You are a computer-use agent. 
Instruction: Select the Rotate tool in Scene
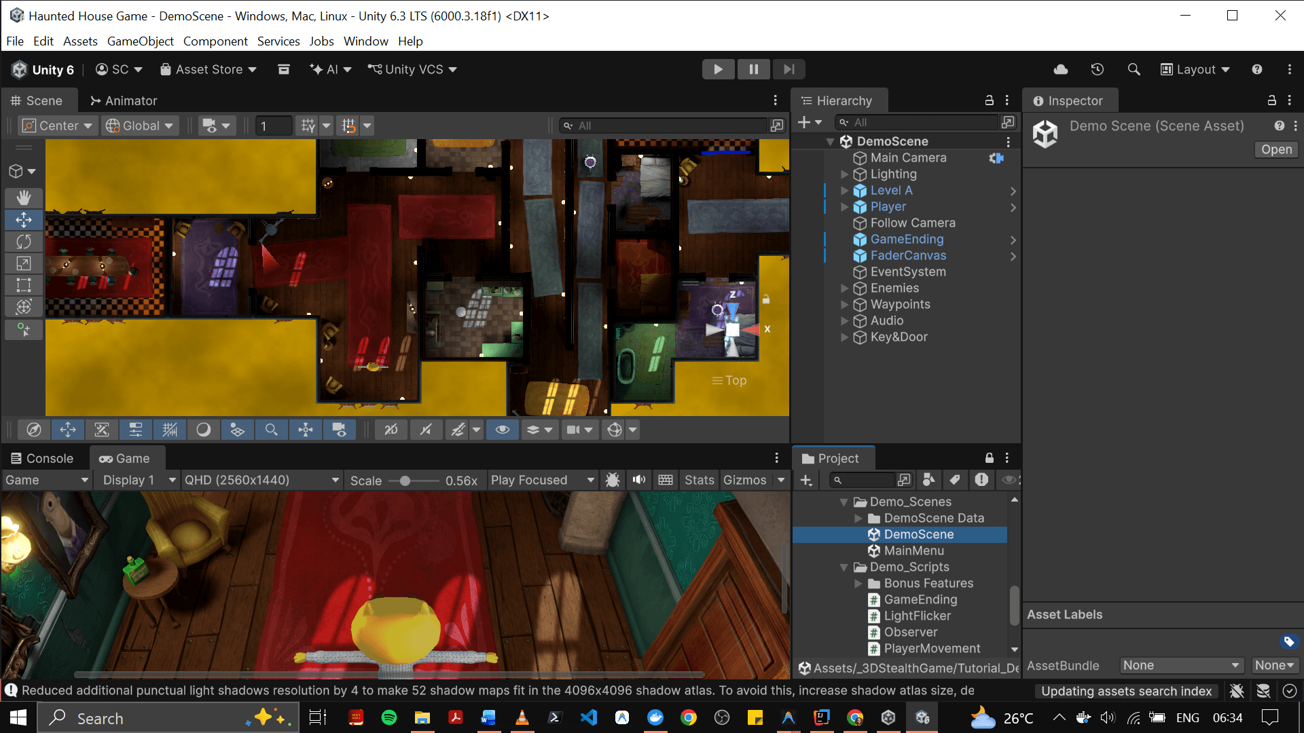24,242
